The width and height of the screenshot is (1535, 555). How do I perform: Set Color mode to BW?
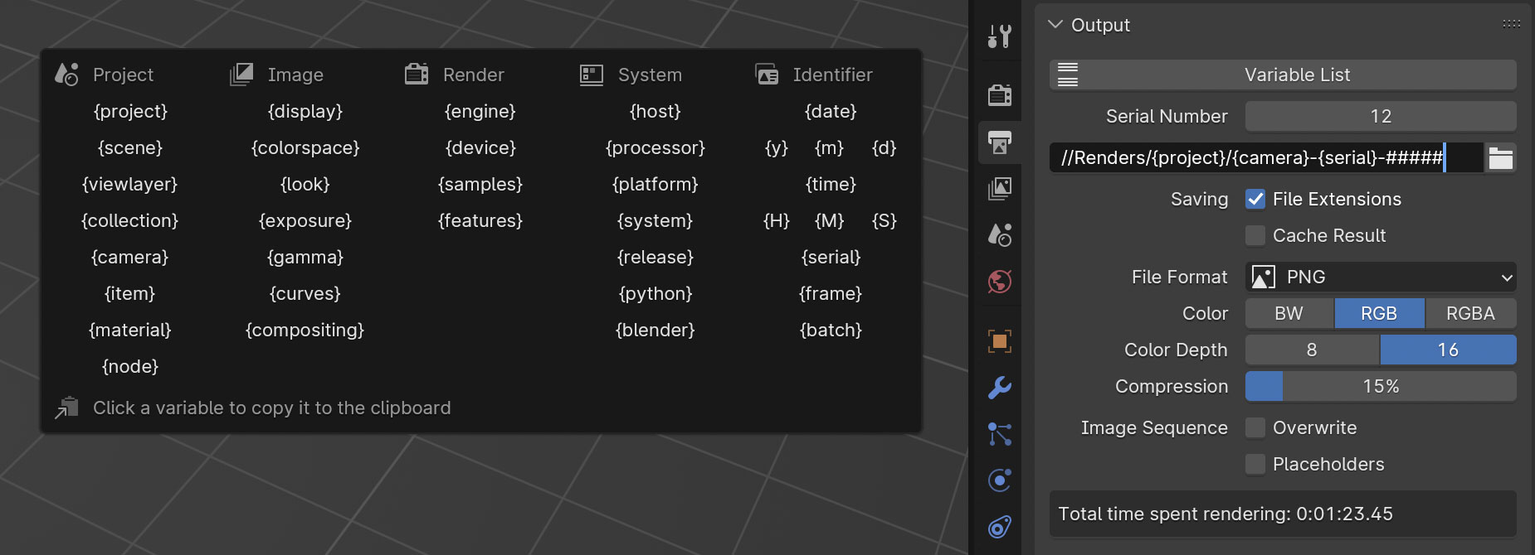[1289, 313]
